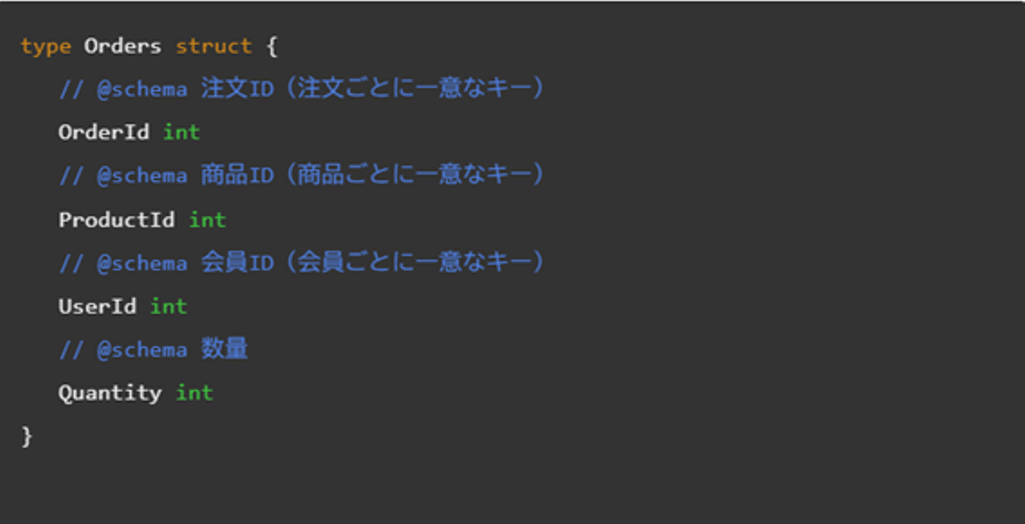This screenshot has height=524, width=1025.
Task: Click the int type next to OrderId
Action: [182, 132]
